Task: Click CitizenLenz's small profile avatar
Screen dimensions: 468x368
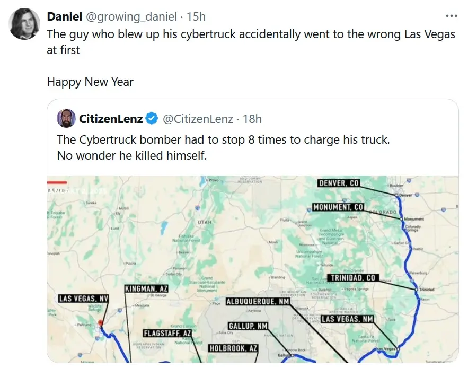Action: click(x=66, y=118)
